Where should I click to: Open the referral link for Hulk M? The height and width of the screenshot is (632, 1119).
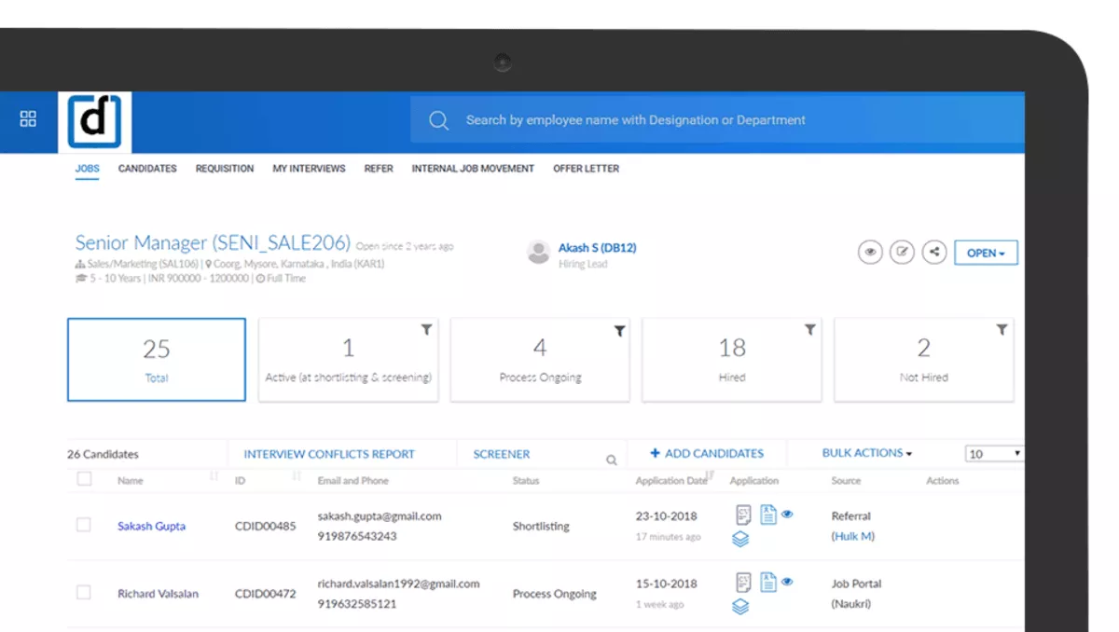[x=851, y=536]
